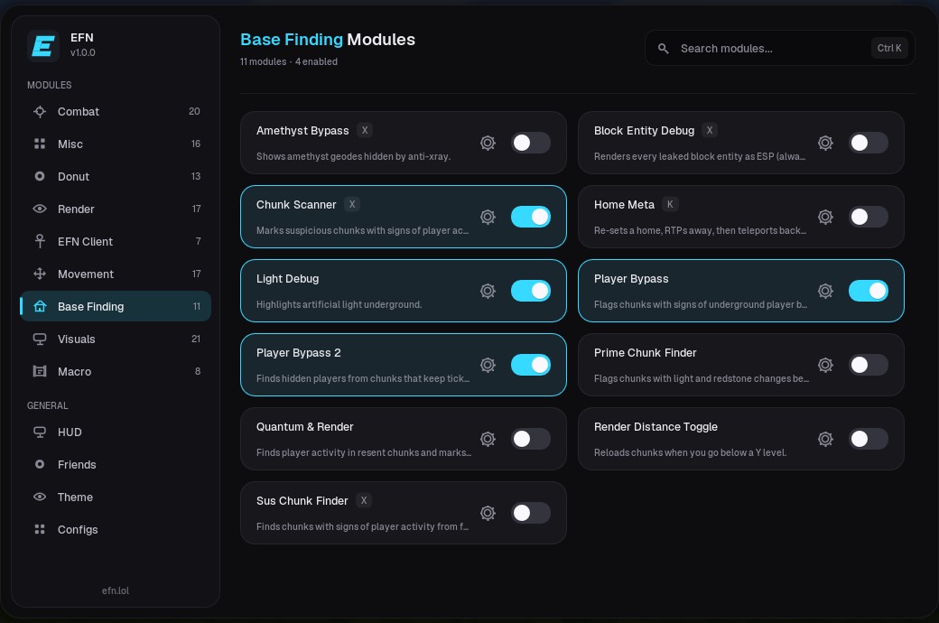Click the Render eye icon

(x=40, y=209)
